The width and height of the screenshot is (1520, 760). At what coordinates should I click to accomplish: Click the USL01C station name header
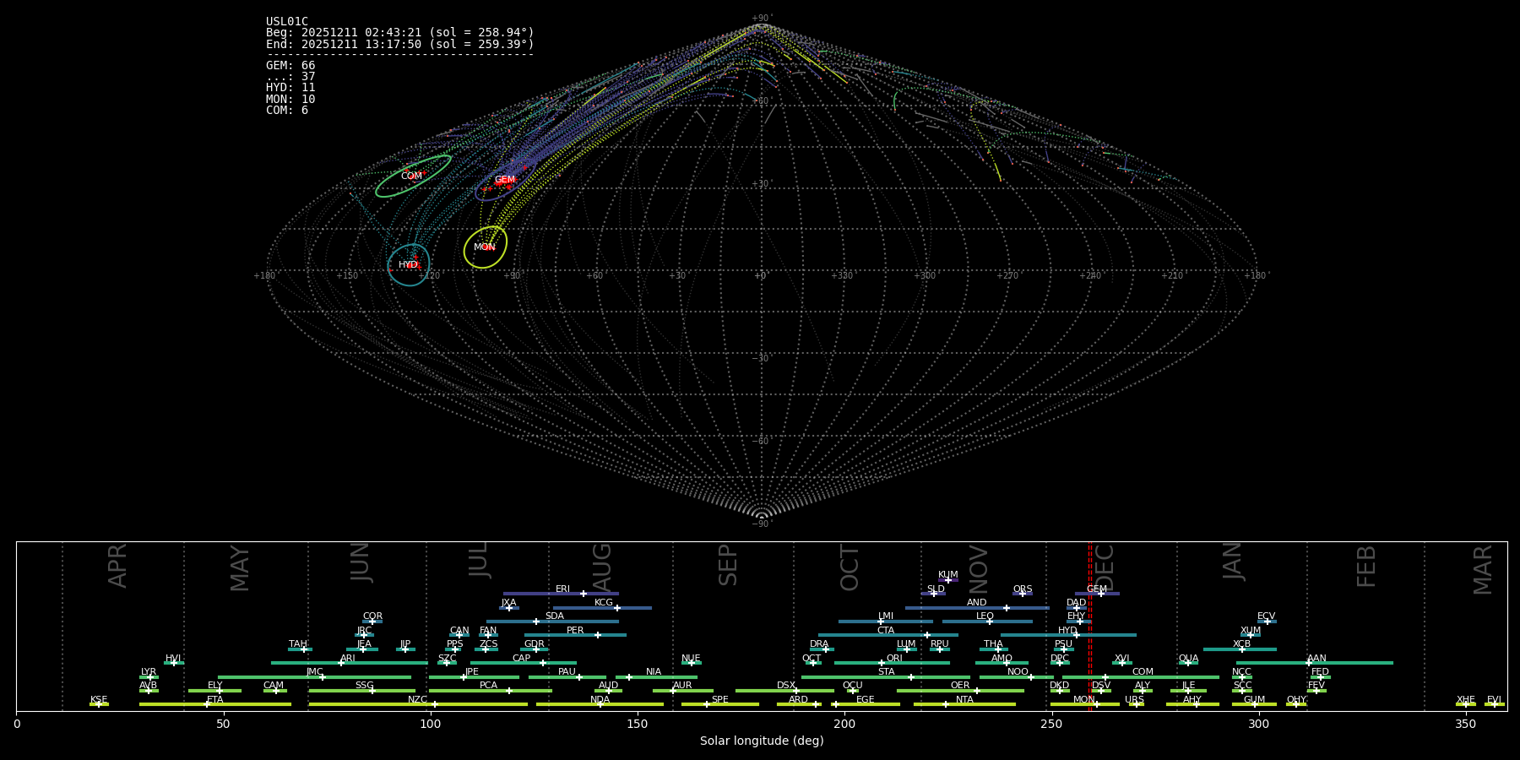[287, 22]
